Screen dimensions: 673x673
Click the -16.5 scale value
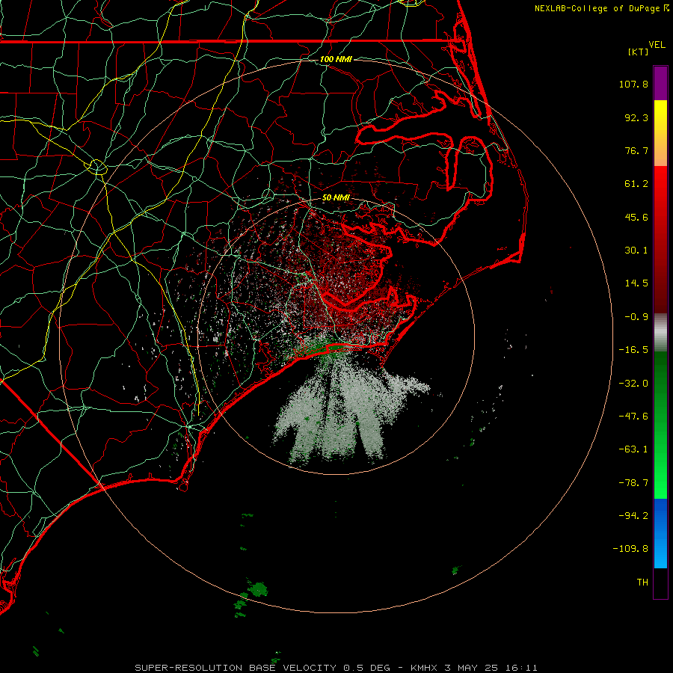(x=633, y=350)
